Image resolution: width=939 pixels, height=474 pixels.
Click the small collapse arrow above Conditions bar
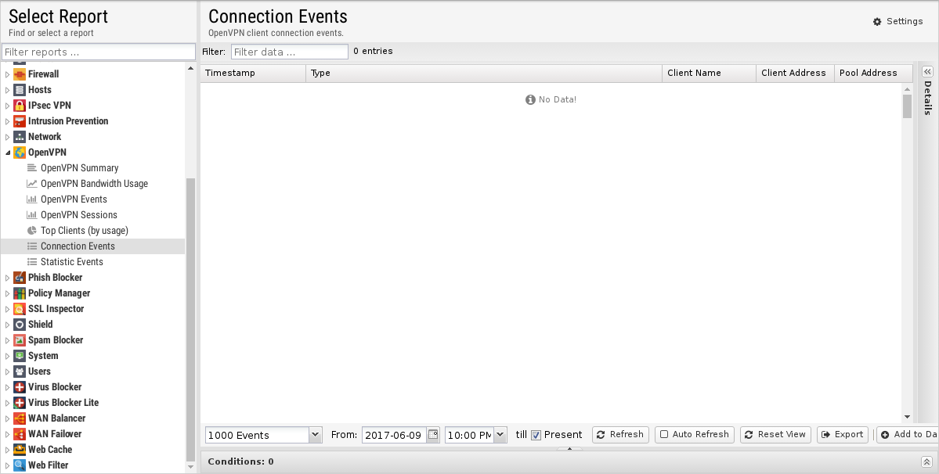569,448
